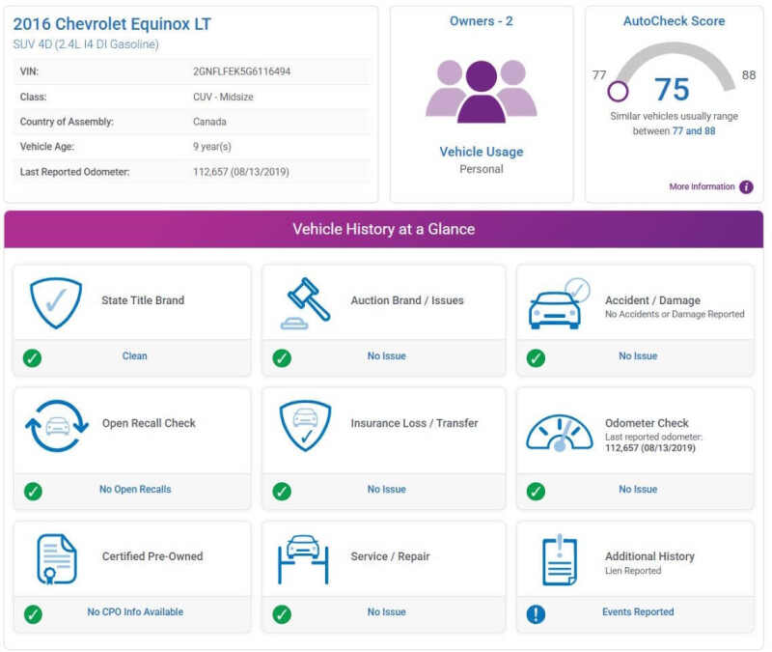The width and height of the screenshot is (772, 652).
Task: Click the green checkmark under State Title Brand
Action: (x=33, y=357)
